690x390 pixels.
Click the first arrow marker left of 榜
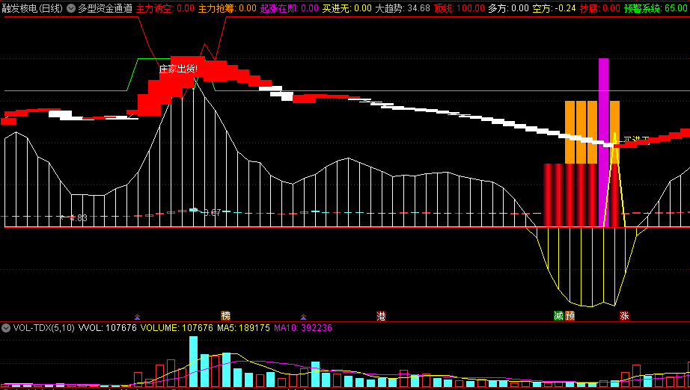[x=137, y=317]
